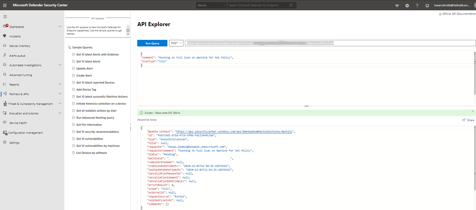Open the Device search scope dropdown
Screen dimensions: 476x210
click(212, 5)
